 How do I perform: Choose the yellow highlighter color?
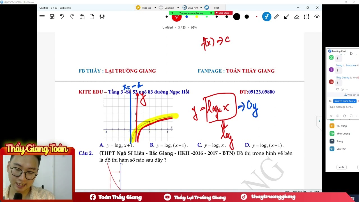(197, 17)
